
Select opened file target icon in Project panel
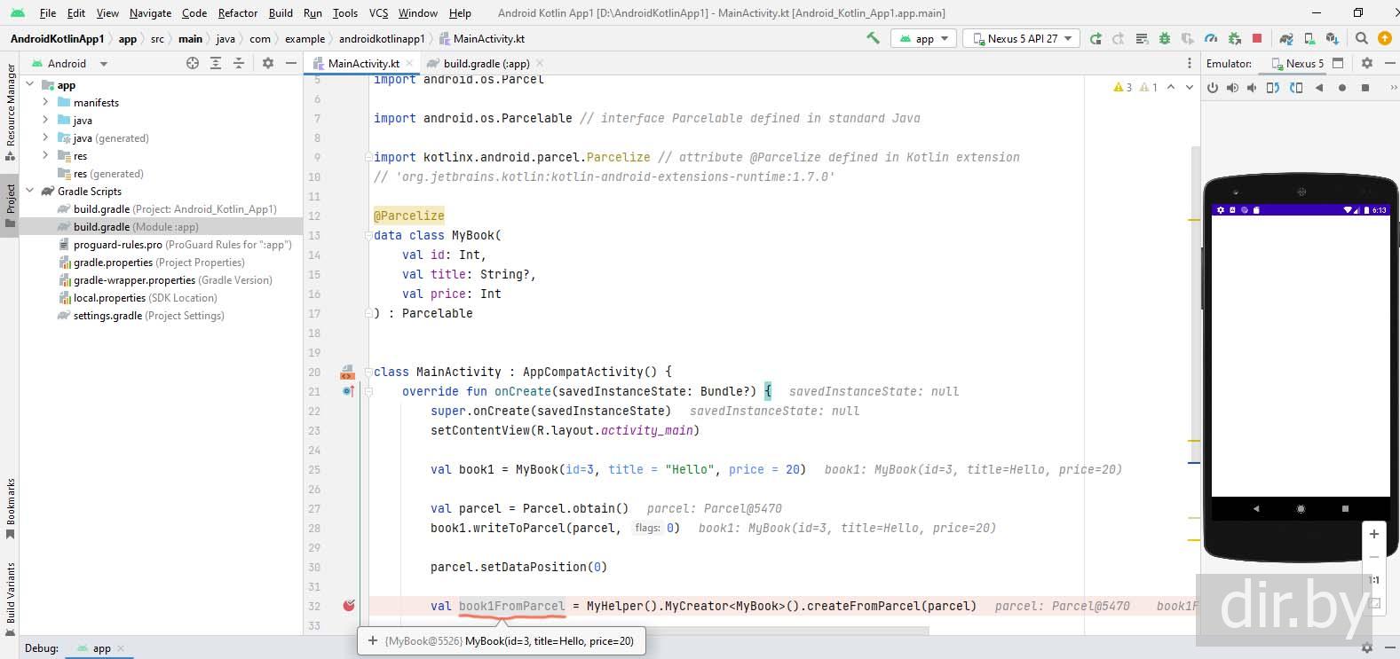tap(193, 63)
